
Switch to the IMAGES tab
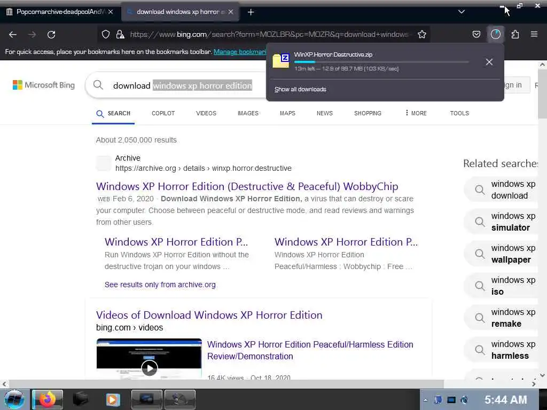248,113
